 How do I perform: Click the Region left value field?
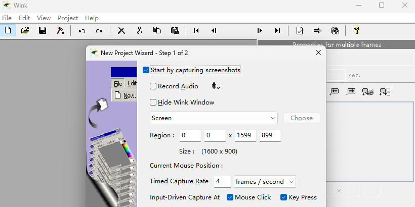(x=190, y=135)
